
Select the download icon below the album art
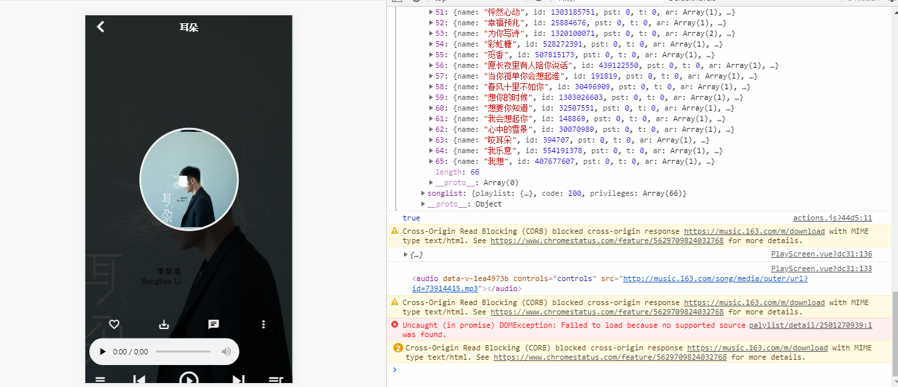[163, 324]
